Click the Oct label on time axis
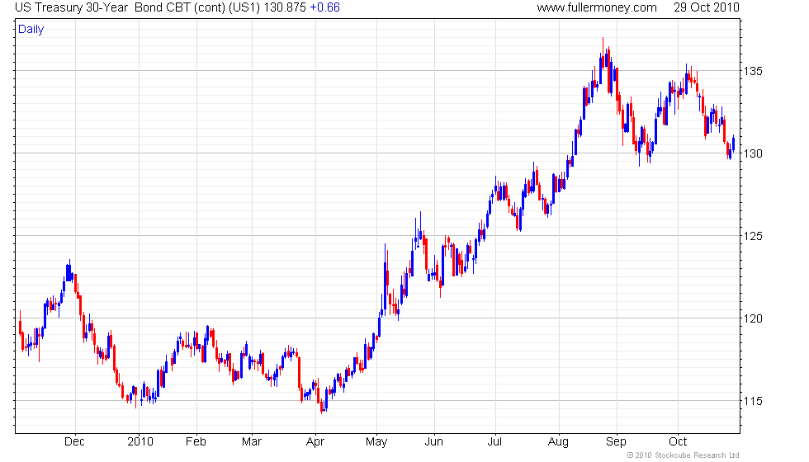The image size is (809, 462). click(x=678, y=442)
